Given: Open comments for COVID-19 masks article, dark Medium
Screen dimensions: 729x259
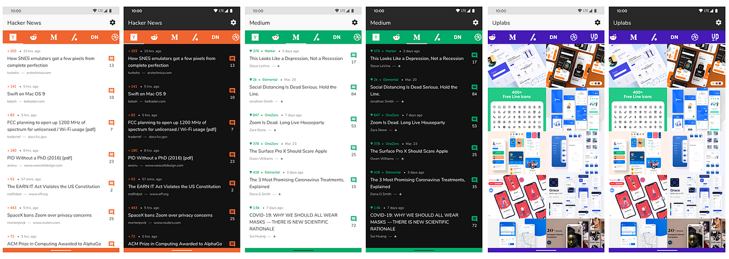Looking at the screenshot, I should click(474, 219).
